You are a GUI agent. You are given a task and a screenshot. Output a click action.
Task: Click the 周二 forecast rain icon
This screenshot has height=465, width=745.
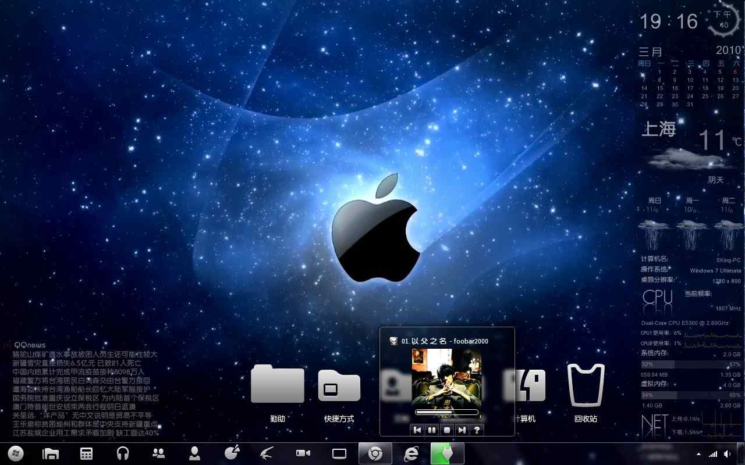pyautogui.click(x=729, y=235)
